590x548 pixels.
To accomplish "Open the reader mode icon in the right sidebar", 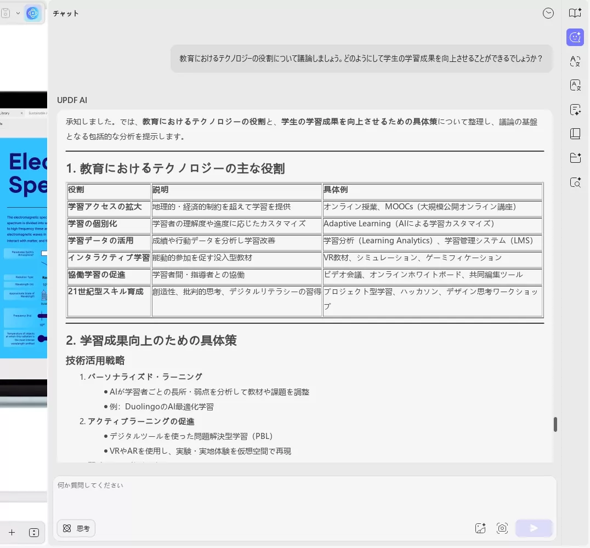I will click(575, 13).
